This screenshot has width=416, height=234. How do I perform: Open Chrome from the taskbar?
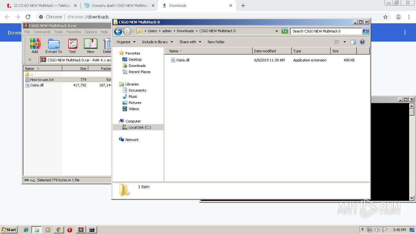pos(58,230)
